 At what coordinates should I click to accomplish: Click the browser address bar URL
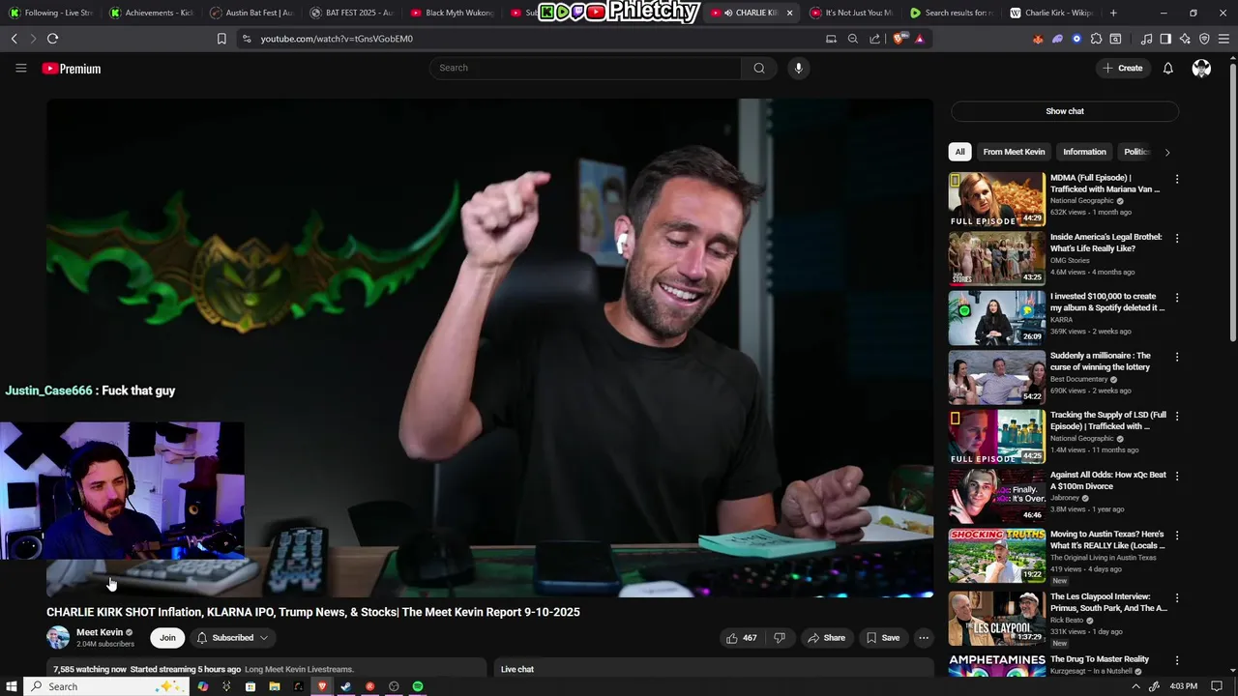(337, 39)
